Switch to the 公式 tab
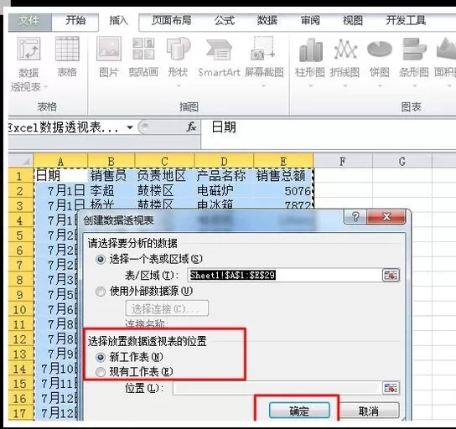The image size is (456, 429). (x=224, y=21)
